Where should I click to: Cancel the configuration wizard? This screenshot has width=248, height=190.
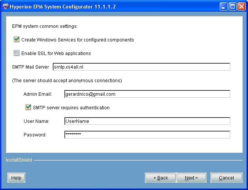coord(226,178)
